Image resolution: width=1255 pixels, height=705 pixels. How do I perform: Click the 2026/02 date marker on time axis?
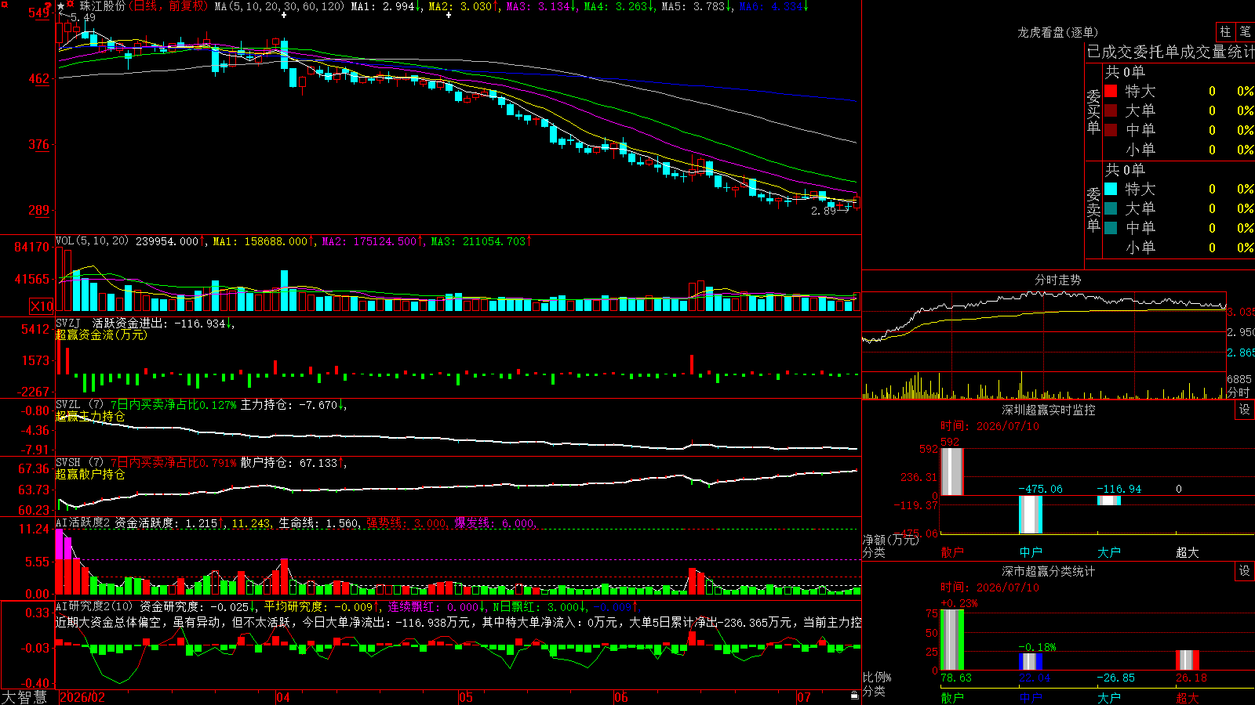[x=82, y=697]
